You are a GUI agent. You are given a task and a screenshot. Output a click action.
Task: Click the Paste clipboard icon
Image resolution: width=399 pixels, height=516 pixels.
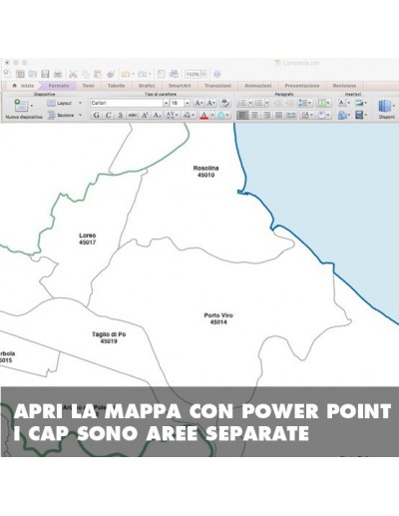pos(98,74)
